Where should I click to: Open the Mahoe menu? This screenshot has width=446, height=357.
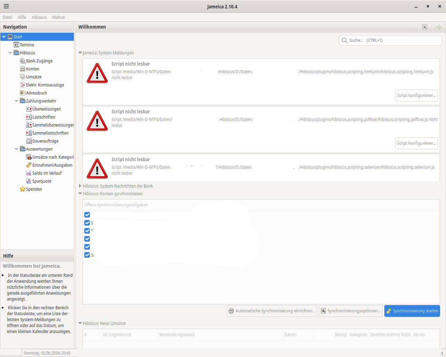(59, 17)
